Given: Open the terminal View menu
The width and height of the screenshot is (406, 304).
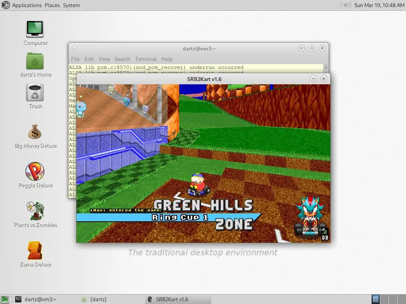Looking at the screenshot, I should point(104,59).
